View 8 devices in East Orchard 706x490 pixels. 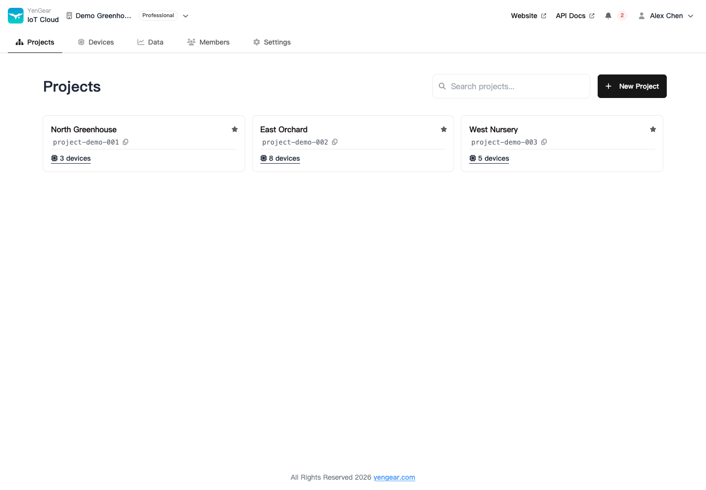click(x=280, y=158)
